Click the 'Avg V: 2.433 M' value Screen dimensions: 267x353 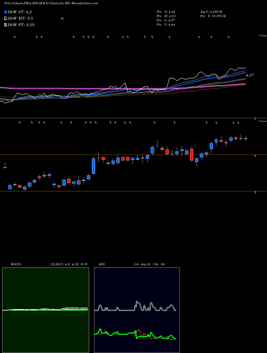click(211, 12)
